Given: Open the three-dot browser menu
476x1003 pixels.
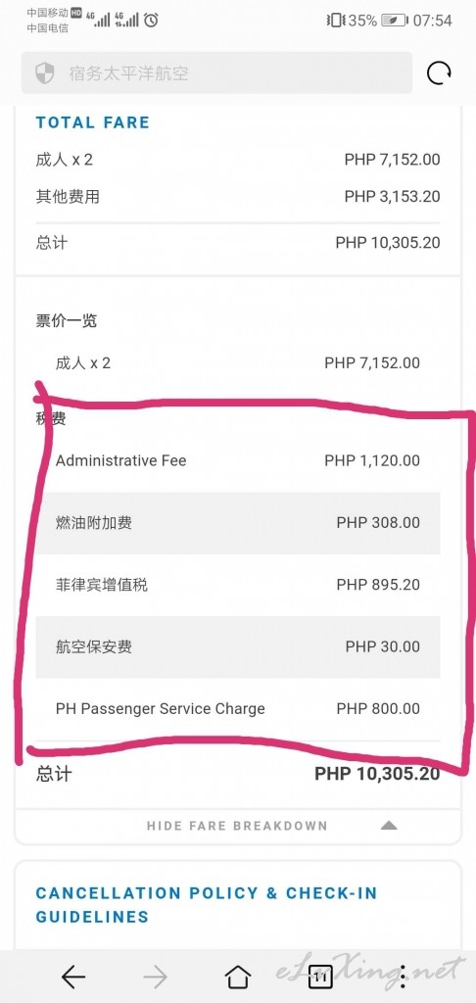Looking at the screenshot, I should pos(403,977).
